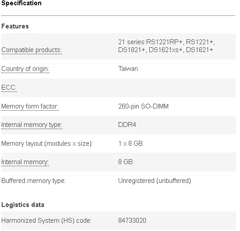This screenshot has height=231, width=240.
Task: Click the Internal memory type label
Action: tap(32, 125)
